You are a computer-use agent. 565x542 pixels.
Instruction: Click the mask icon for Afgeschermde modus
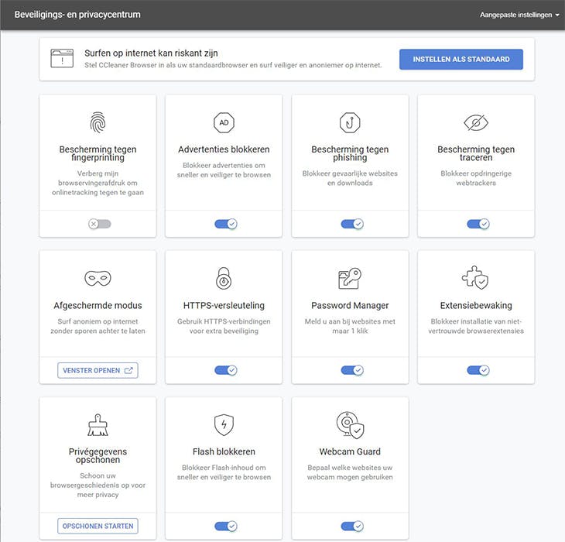coord(98,278)
